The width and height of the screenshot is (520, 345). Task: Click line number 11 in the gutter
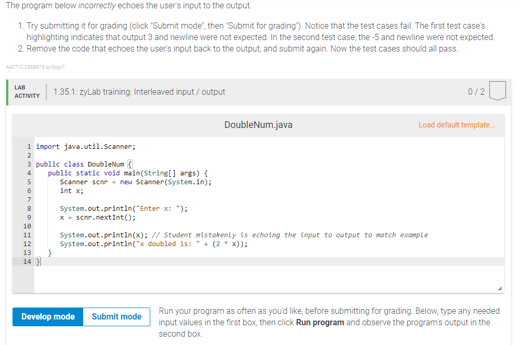[x=27, y=235]
